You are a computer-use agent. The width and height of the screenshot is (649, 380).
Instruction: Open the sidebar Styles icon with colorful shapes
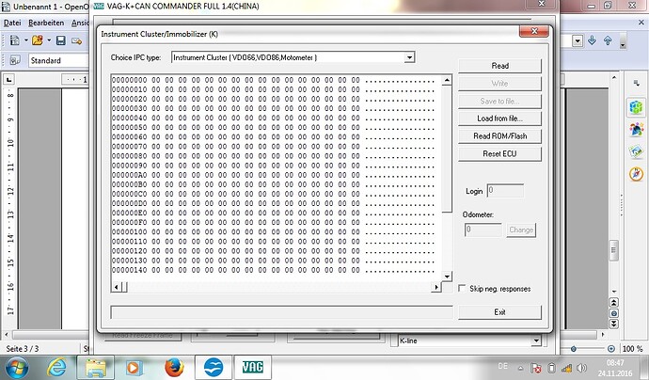636,130
